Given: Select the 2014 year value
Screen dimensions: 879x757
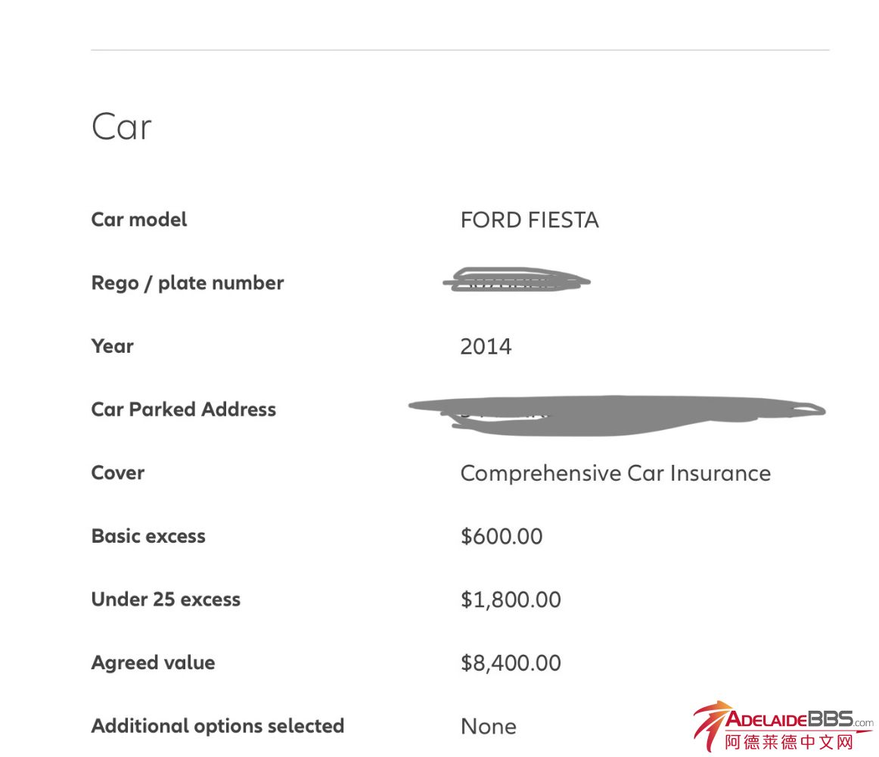Looking at the screenshot, I should 486,347.
